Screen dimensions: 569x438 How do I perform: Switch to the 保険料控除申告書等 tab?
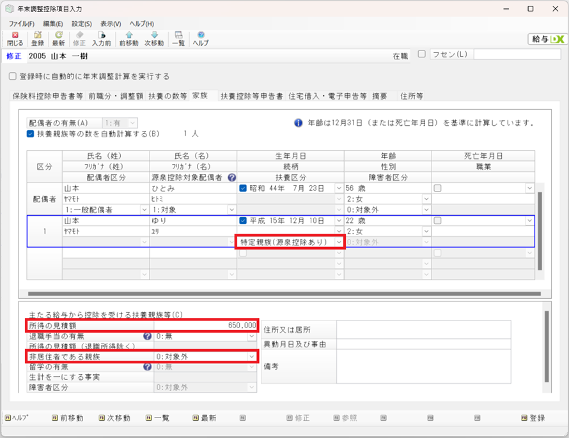(48, 96)
